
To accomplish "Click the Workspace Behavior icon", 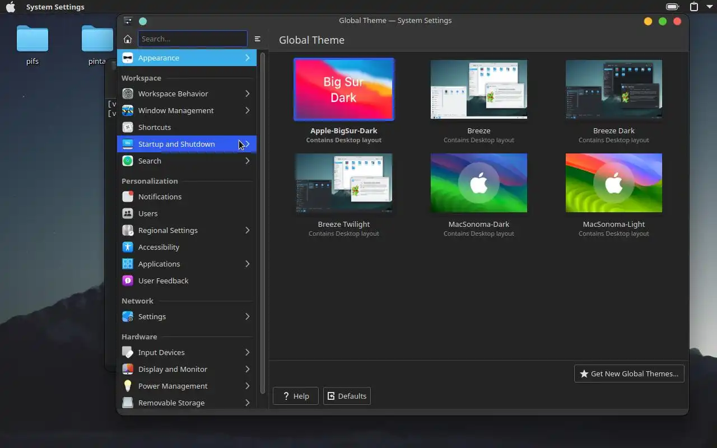I will (x=128, y=94).
